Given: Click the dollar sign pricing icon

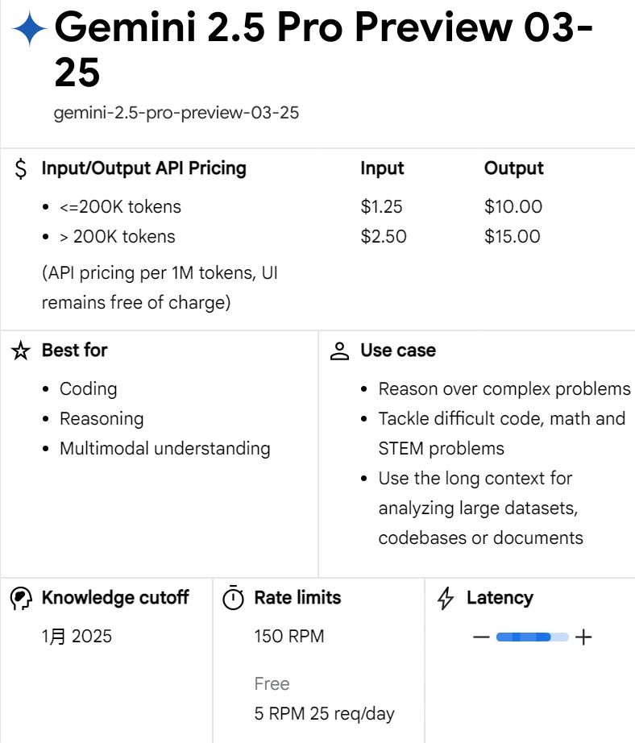Looking at the screenshot, I should (22, 169).
